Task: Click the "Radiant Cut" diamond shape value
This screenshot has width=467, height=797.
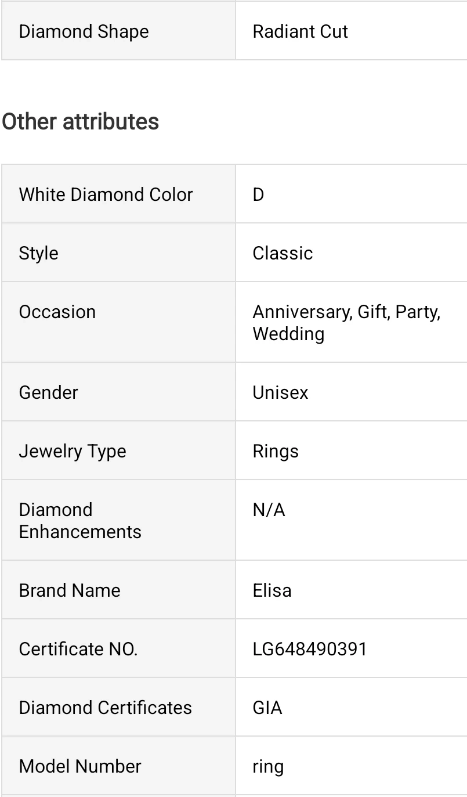Action: coord(300,31)
